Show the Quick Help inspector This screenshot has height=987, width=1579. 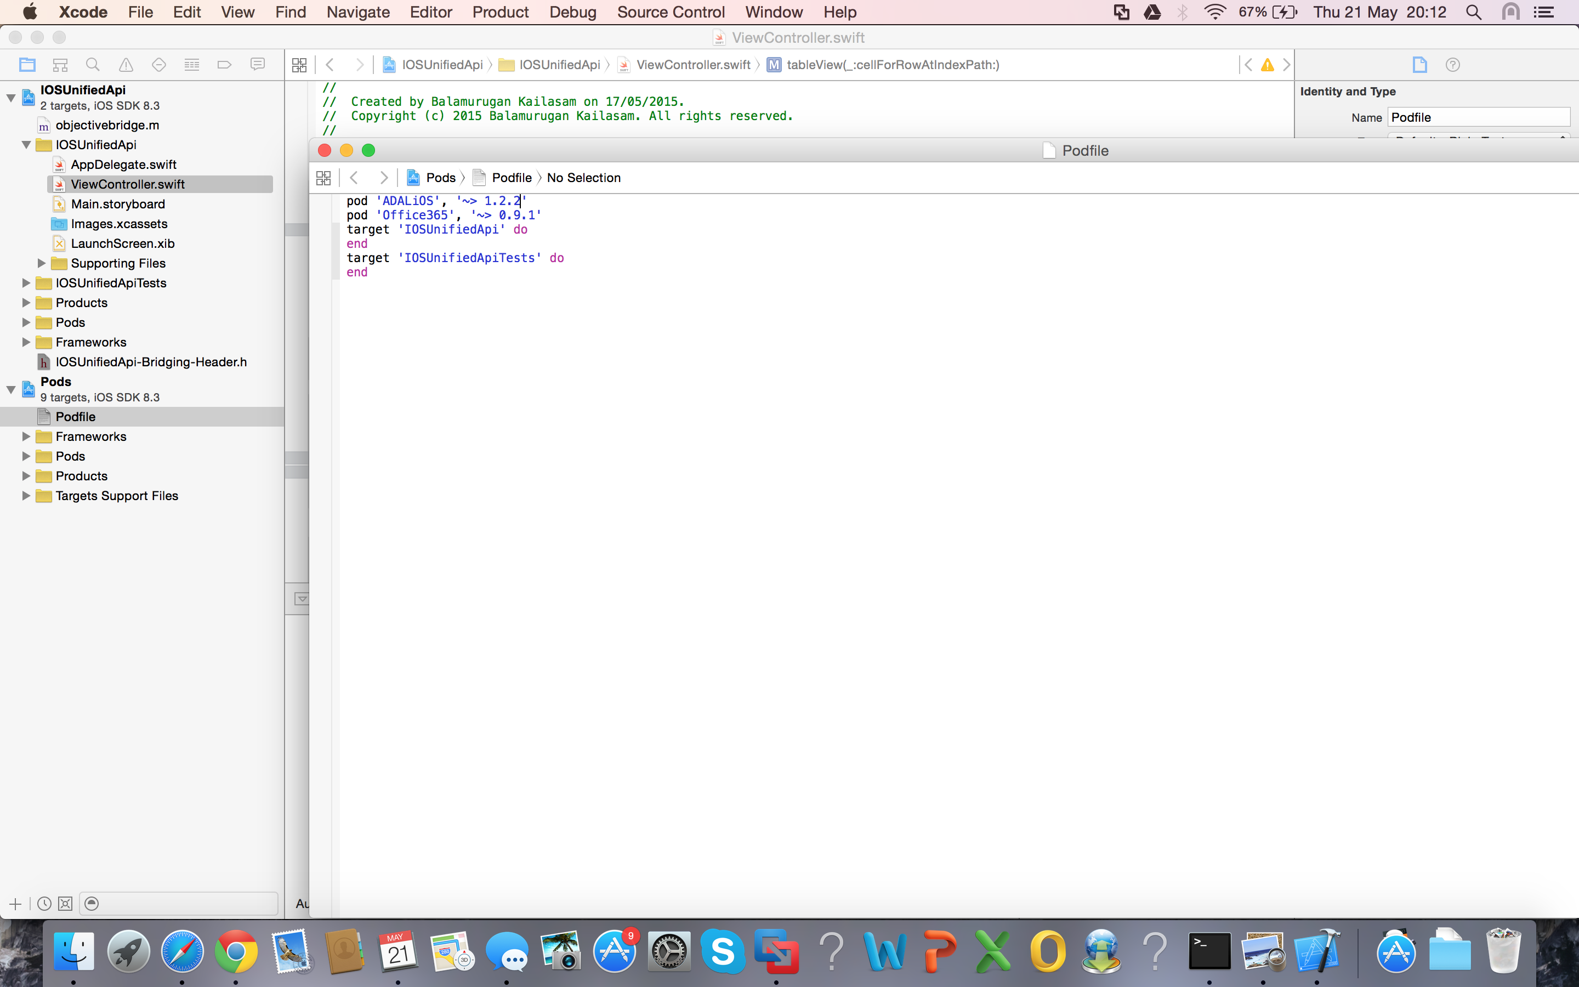(x=1452, y=65)
